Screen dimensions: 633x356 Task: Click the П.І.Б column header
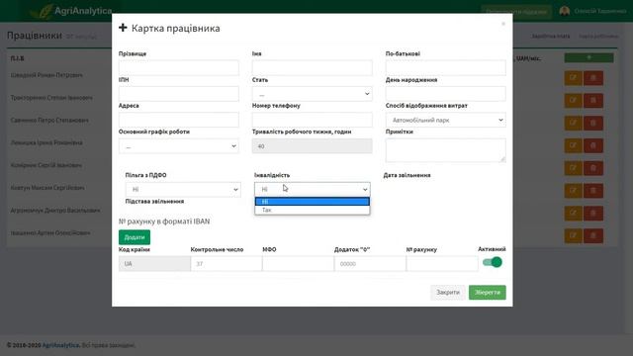coord(18,58)
